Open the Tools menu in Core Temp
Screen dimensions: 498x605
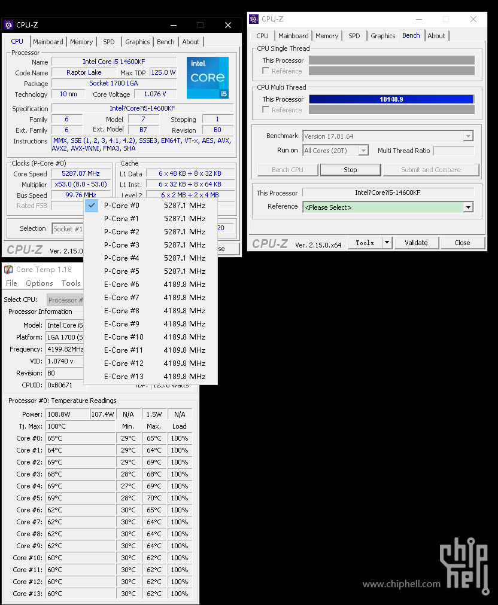coord(71,283)
